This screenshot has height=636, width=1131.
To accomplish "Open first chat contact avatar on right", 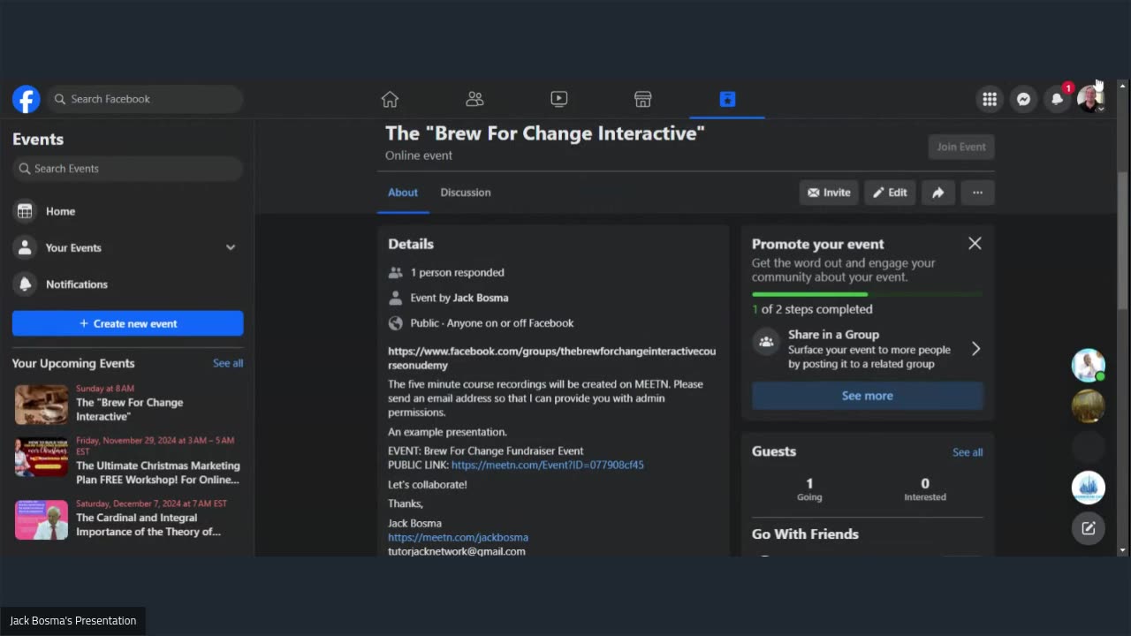I will tap(1088, 365).
